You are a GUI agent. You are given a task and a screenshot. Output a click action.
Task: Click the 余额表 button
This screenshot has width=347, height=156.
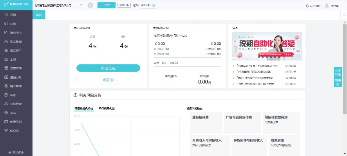pos(108,80)
